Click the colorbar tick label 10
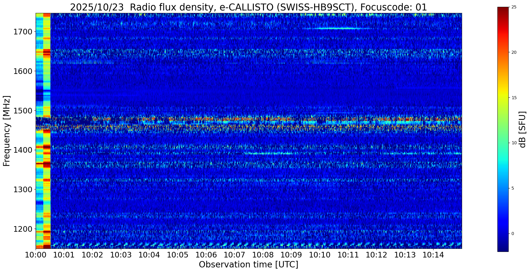530x272 pixels. tap(514, 143)
